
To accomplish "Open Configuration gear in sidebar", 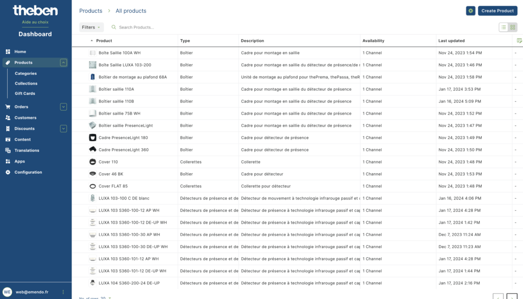I will pyautogui.click(x=8, y=172).
